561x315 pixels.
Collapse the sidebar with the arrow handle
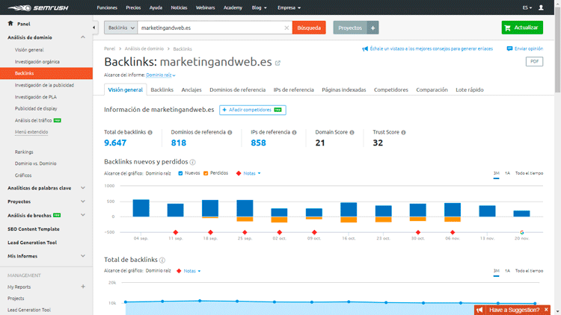[94, 28]
